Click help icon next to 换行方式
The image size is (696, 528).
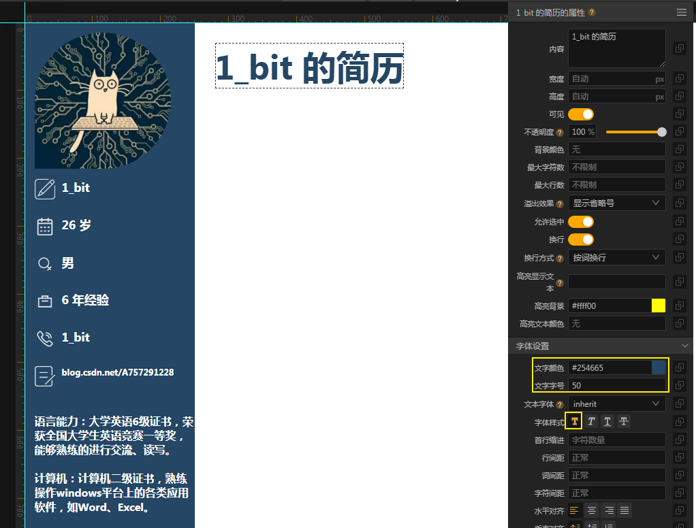point(560,258)
